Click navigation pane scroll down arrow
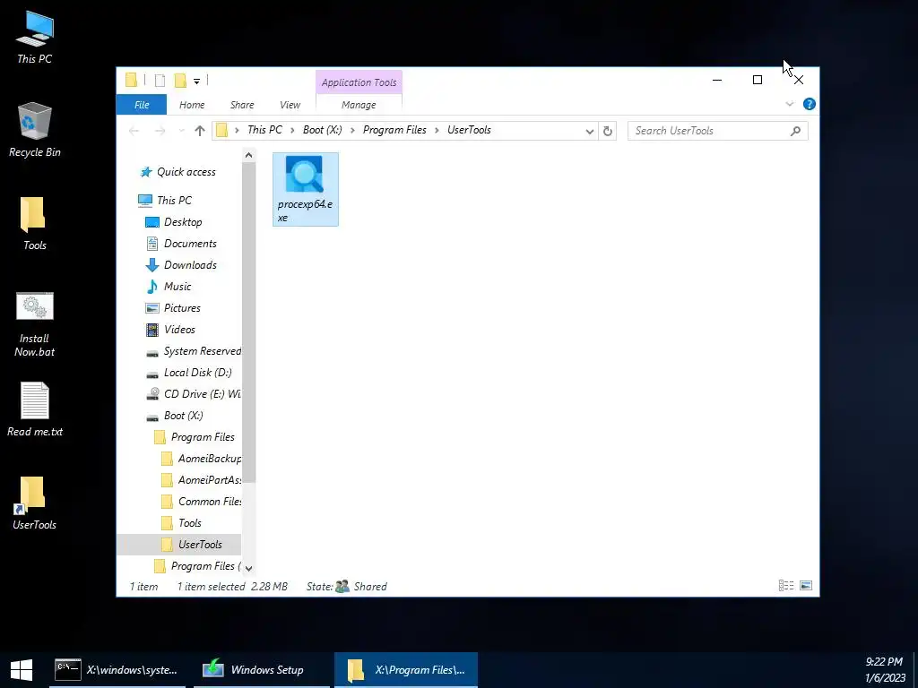 249,568
